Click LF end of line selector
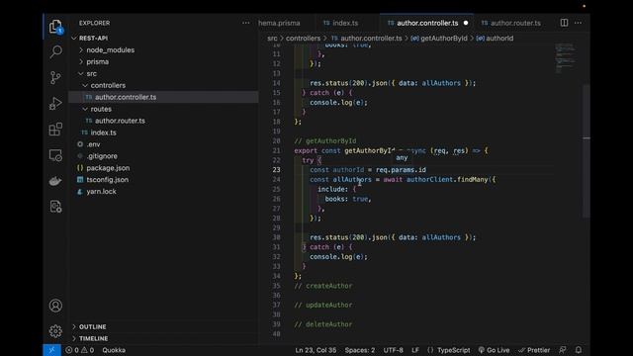Screen dimensions: 633x356 415,350
